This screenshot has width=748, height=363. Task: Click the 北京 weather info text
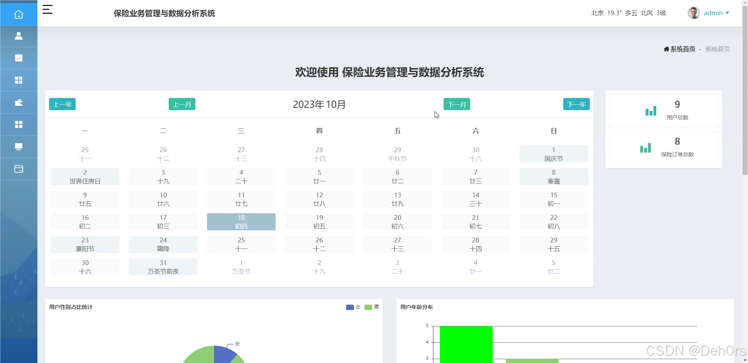pyautogui.click(x=628, y=13)
